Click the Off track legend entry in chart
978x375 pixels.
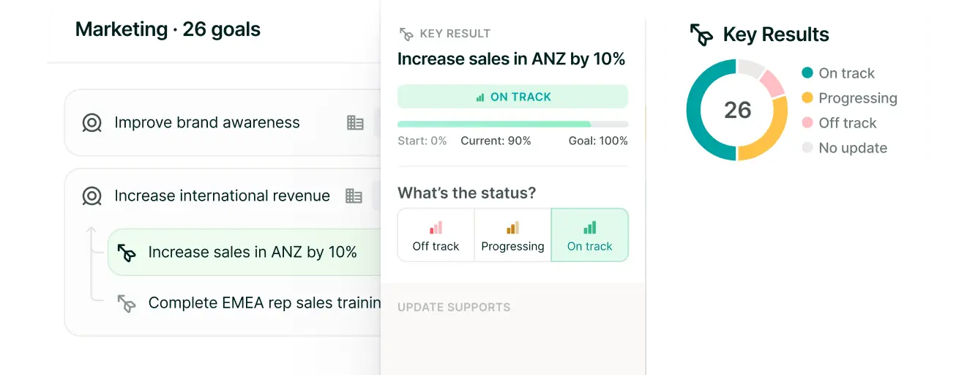[x=847, y=123]
